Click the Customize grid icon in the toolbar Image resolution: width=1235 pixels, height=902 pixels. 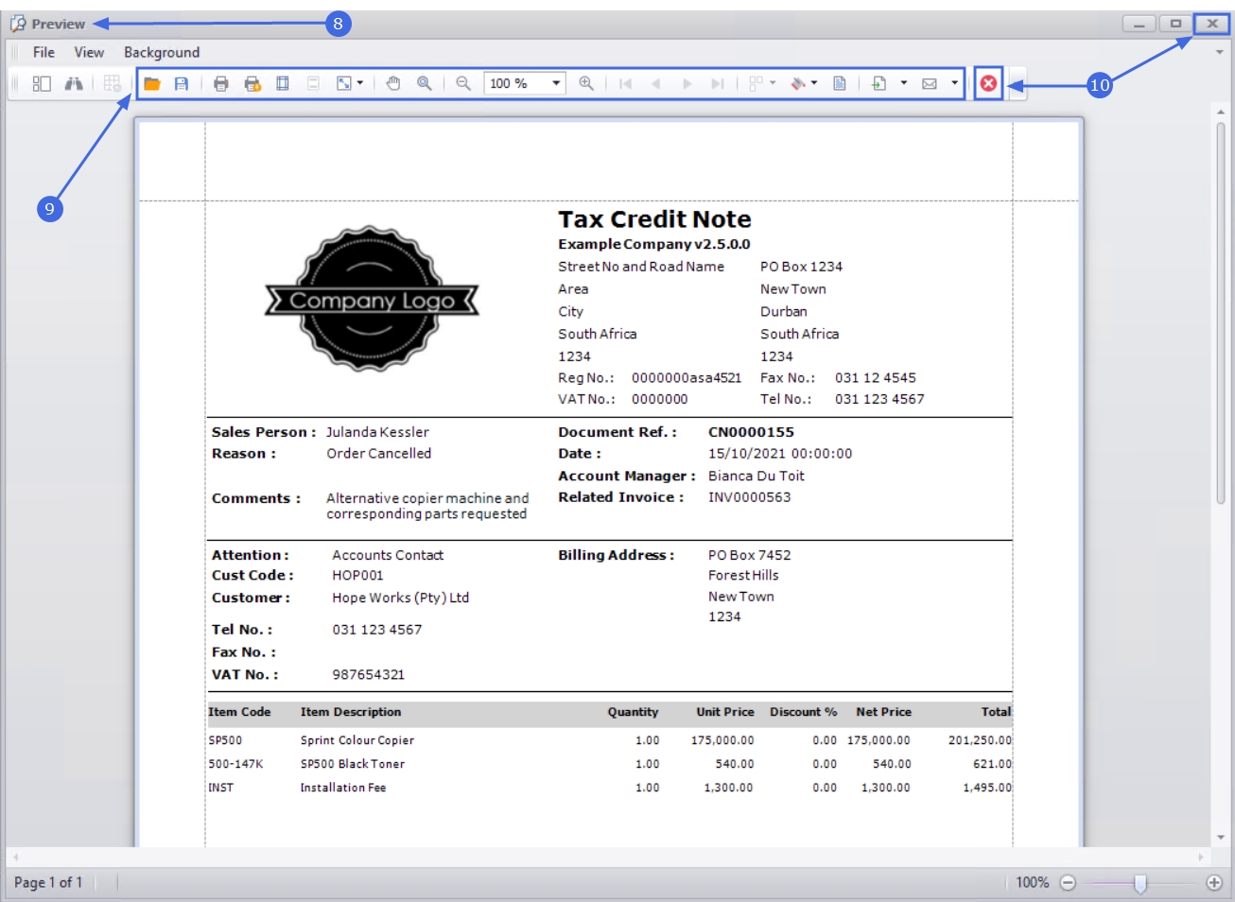[x=113, y=83]
